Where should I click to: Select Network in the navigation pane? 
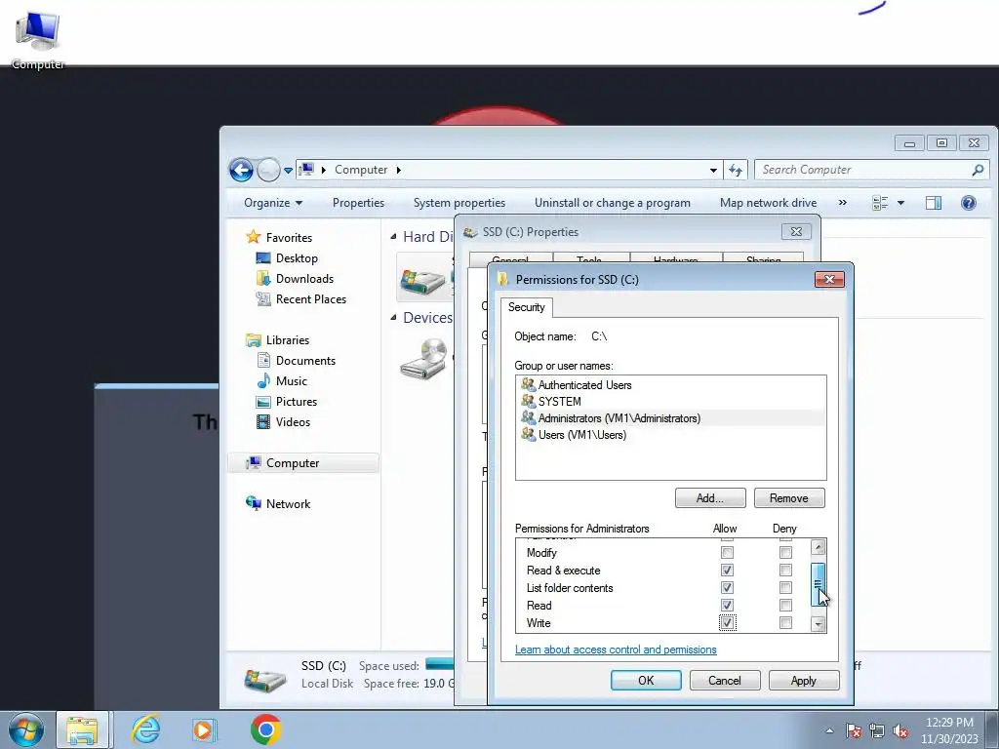click(x=288, y=504)
